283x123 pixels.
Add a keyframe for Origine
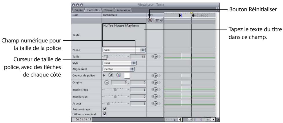tap(156, 83)
